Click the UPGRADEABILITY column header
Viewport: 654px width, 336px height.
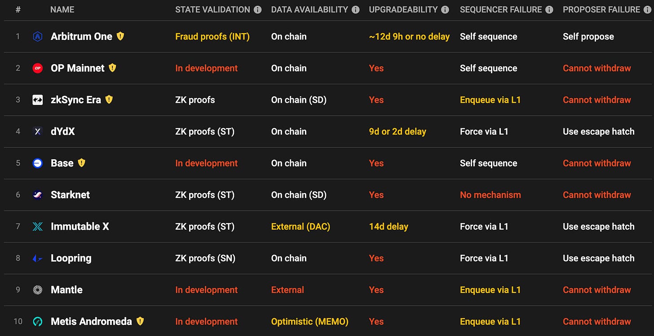(403, 9)
